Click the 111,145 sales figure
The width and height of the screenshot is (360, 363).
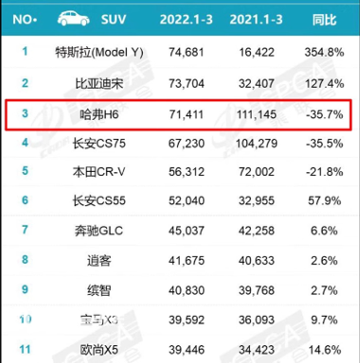(x=257, y=114)
